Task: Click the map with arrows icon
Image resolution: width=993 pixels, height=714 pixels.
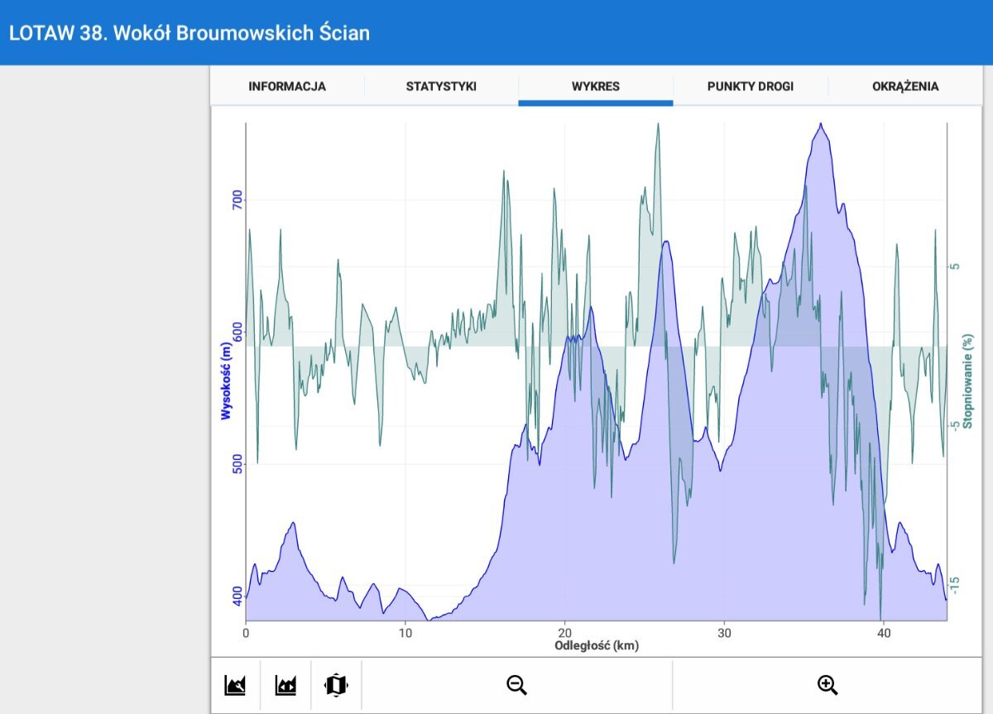Action: point(336,685)
